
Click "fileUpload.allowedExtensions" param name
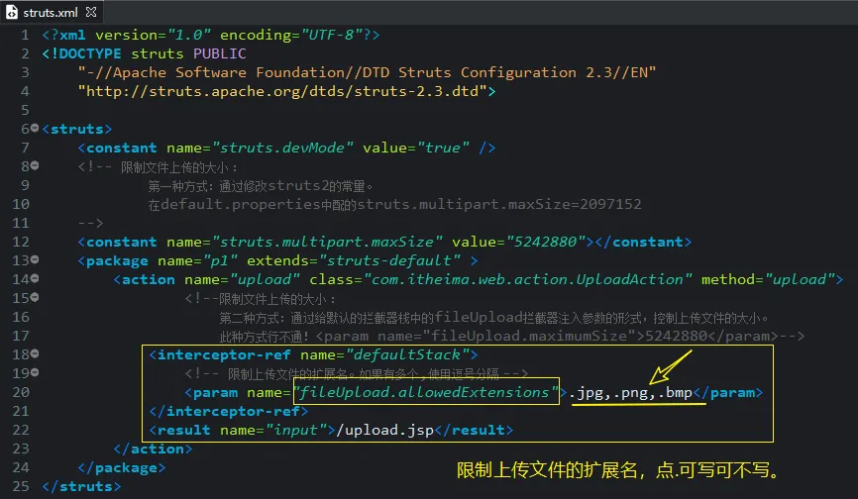click(426, 392)
